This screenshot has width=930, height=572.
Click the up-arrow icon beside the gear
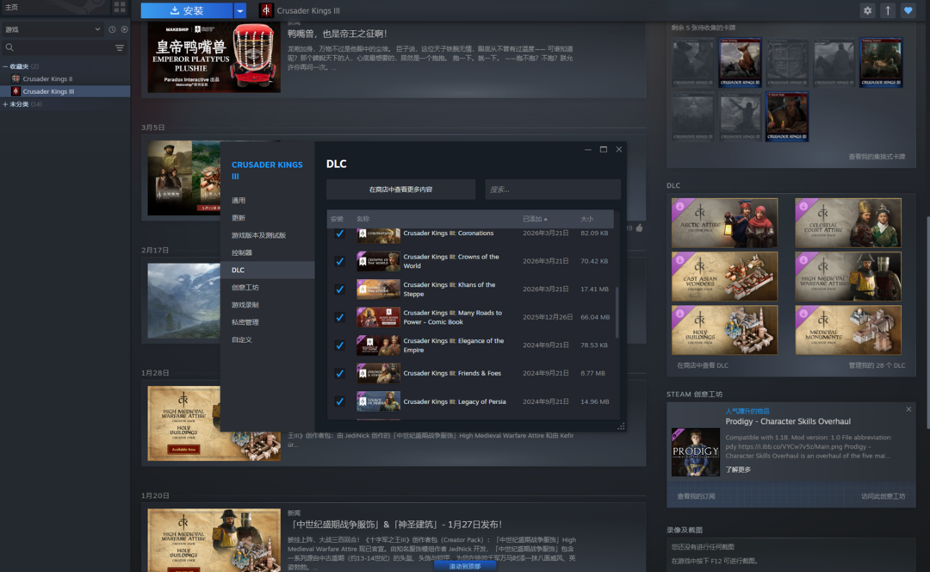pos(888,10)
